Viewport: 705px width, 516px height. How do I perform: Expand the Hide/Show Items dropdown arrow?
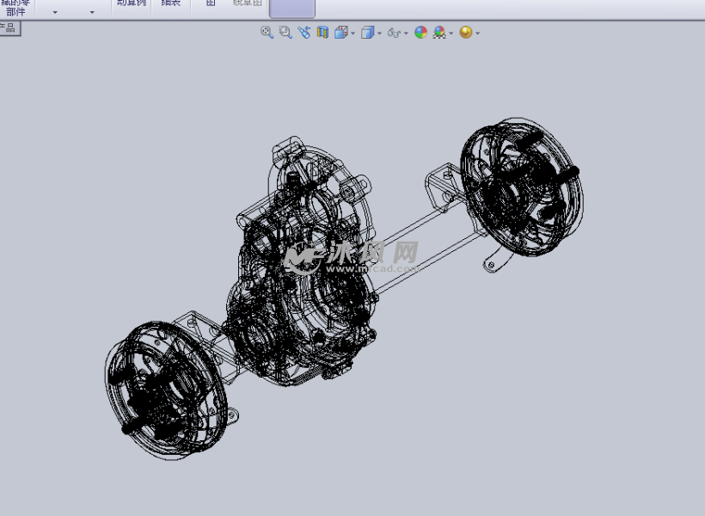click(x=406, y=34)
